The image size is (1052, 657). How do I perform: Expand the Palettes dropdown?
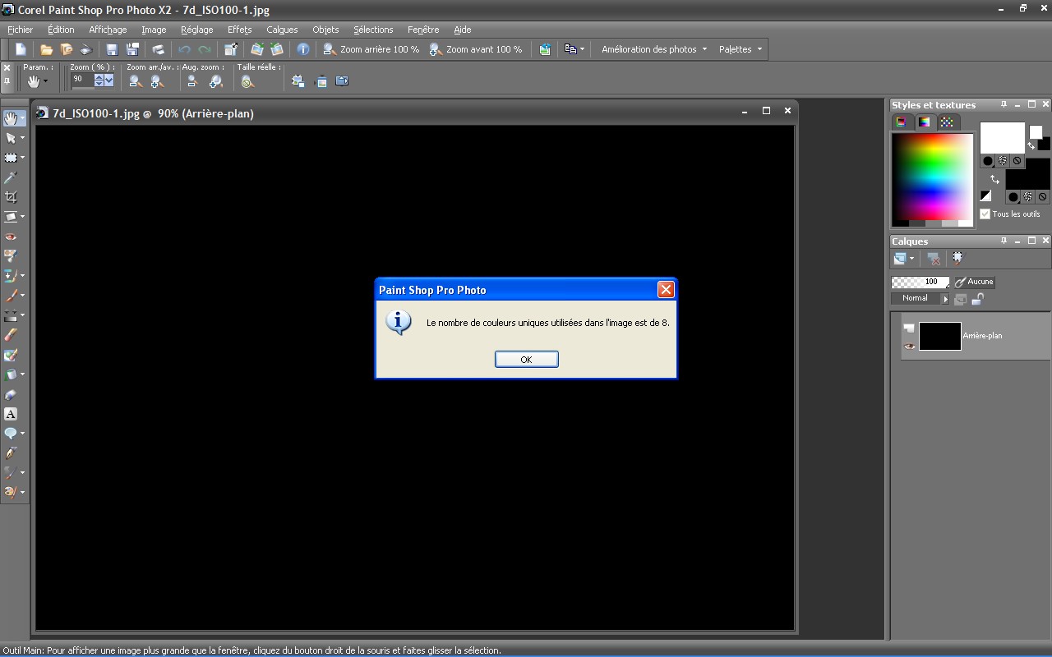741,49
